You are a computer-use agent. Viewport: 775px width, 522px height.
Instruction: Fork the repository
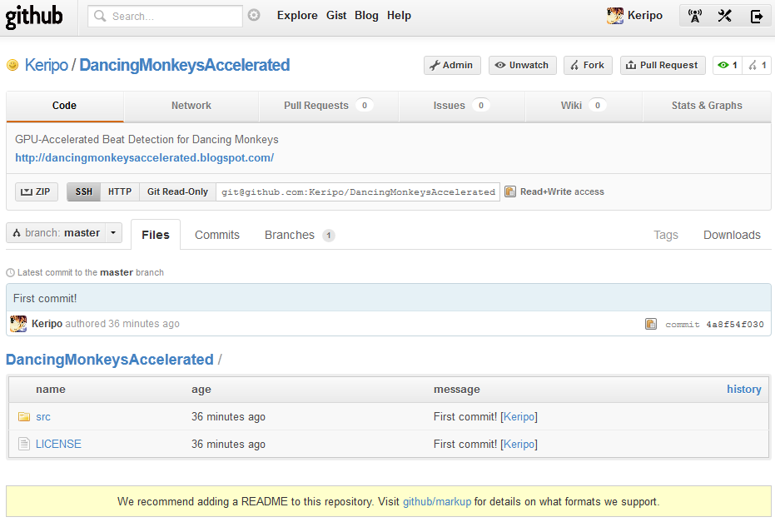tap(588, 65)
